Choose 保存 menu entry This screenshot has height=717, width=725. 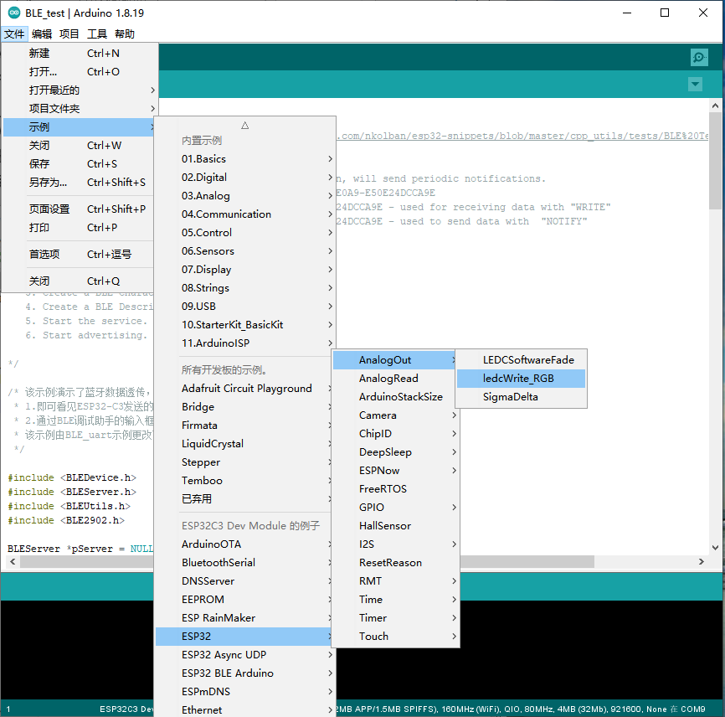click(79, 163)
